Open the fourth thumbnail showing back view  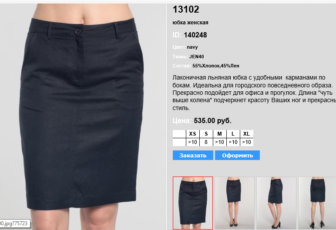(x=317, y=203)
